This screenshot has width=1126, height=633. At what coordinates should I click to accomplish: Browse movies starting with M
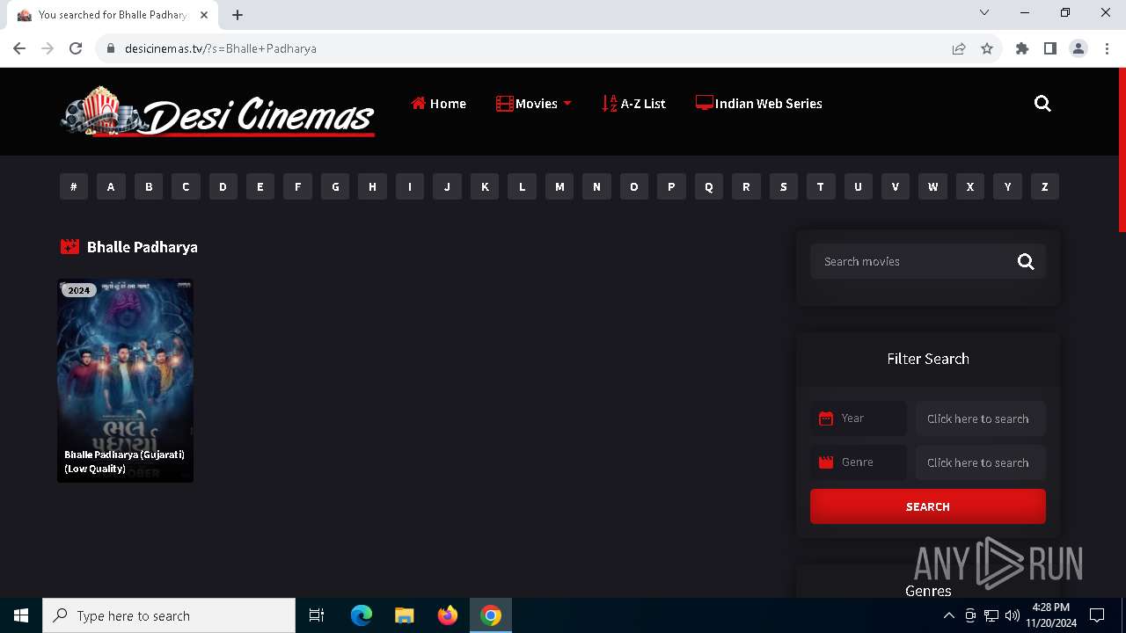point(559,186)
